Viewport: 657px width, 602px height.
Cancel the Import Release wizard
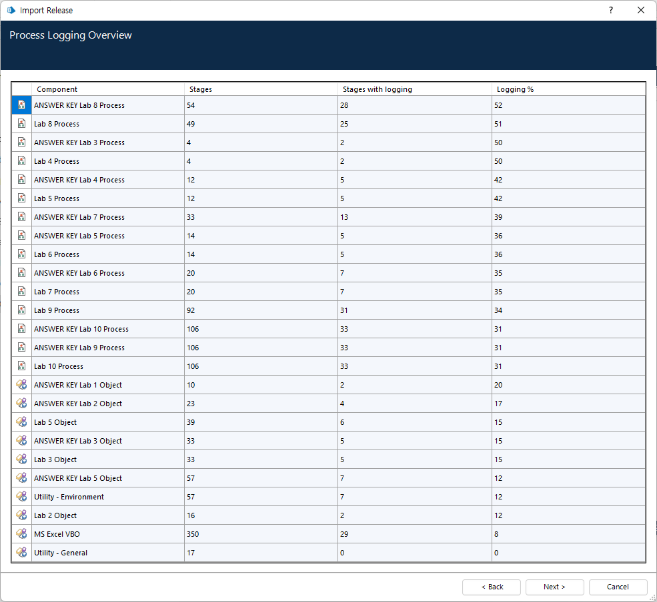(618, 587)
